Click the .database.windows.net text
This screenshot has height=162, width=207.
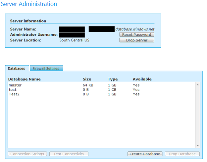click(134, 29)
